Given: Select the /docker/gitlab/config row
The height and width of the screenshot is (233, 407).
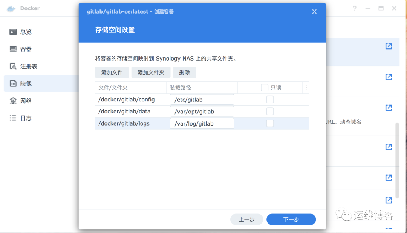Looking at the screenshot, I should [202, 100].
